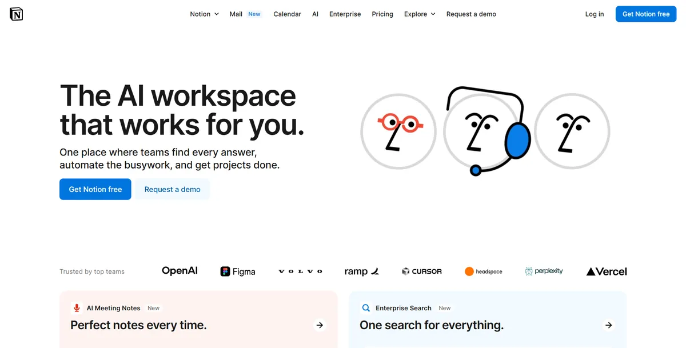Open the AI nav item
This screenshot has width=686, height=348.
click(315, 14)
